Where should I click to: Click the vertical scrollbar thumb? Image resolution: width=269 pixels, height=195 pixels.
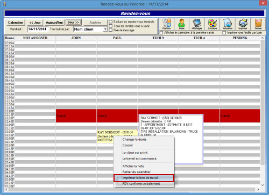click(x=263, y=102)
